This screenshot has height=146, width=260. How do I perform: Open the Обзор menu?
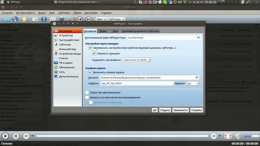77,13
